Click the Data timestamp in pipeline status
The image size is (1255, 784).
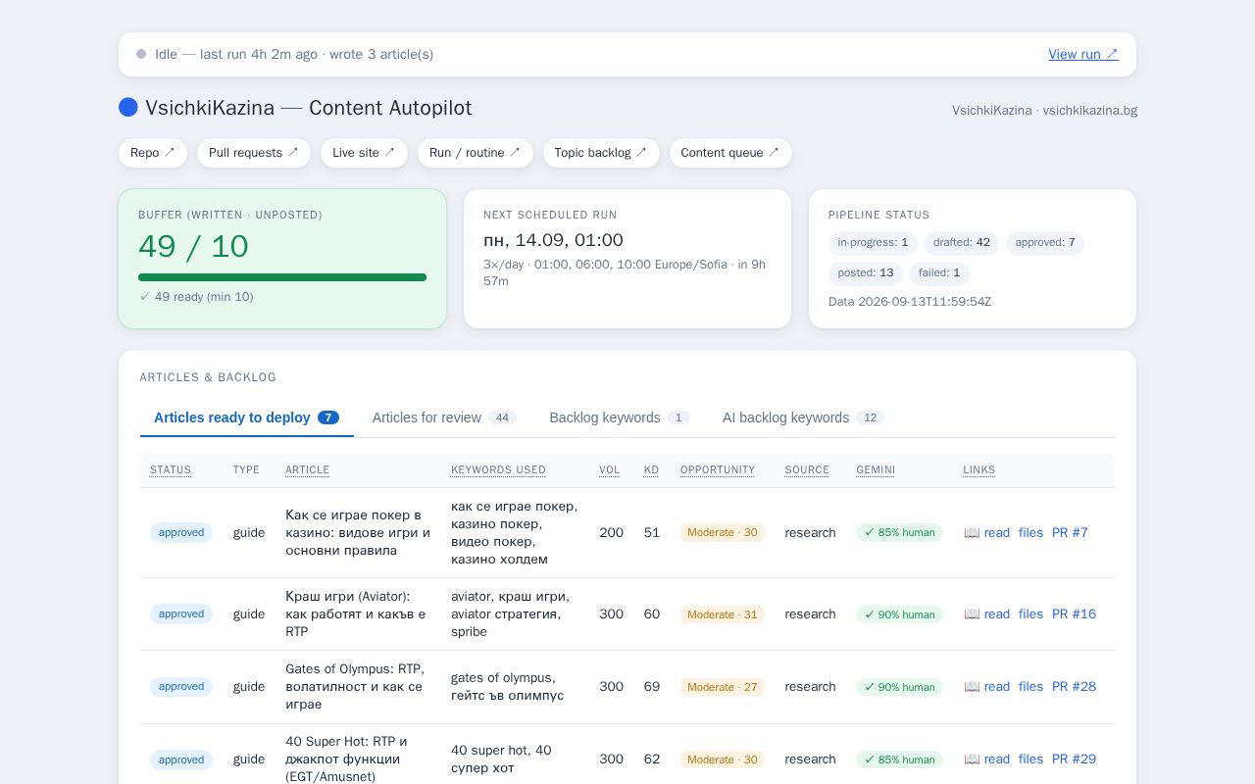pos(910,302)
